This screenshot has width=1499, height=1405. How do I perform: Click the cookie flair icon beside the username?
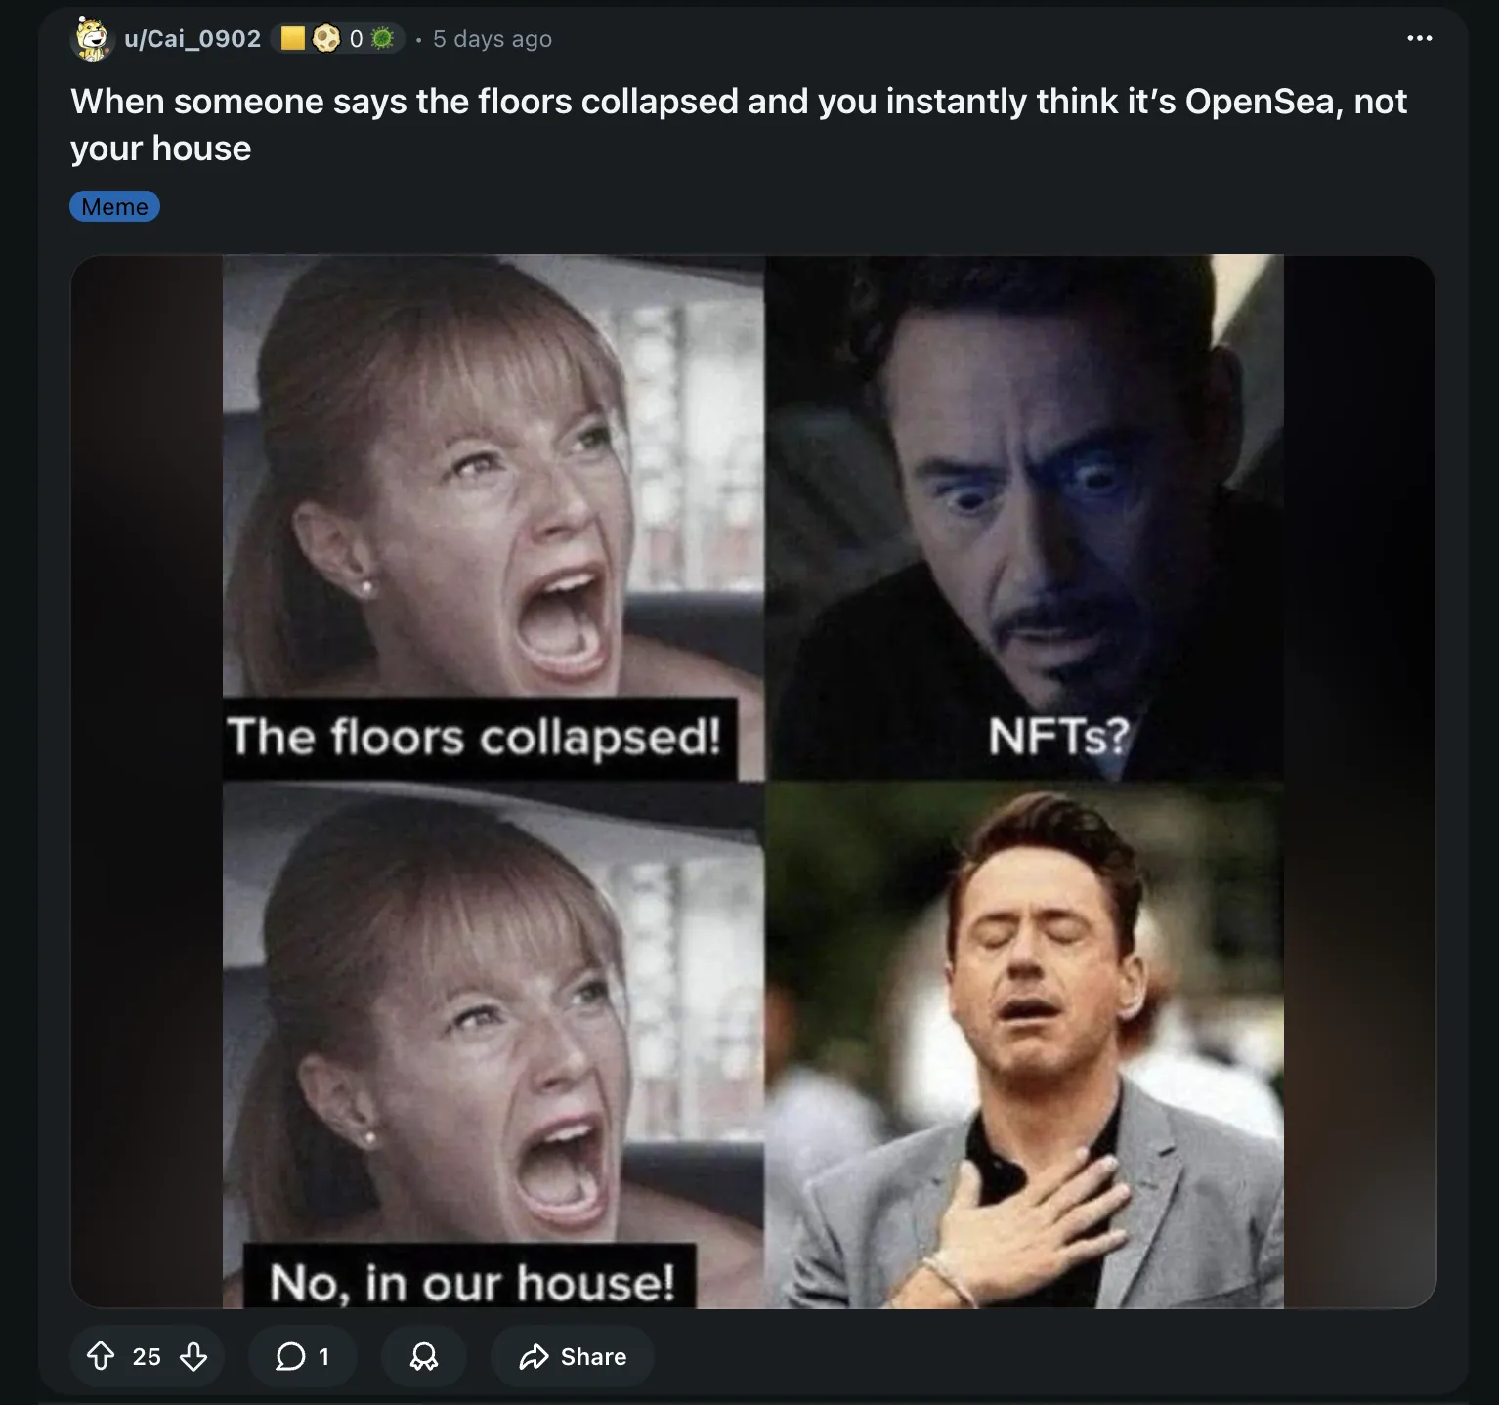pos(326,38)
